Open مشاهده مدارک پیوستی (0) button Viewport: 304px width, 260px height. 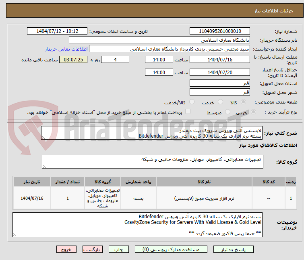171,249
